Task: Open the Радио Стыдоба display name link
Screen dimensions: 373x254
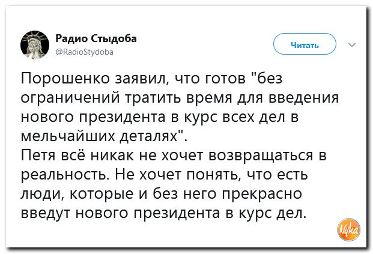Action: tap(96, 38)
